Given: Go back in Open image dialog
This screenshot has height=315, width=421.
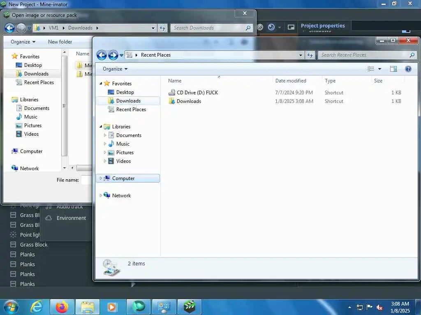Looking at the screenshot, I should point(10,28).
